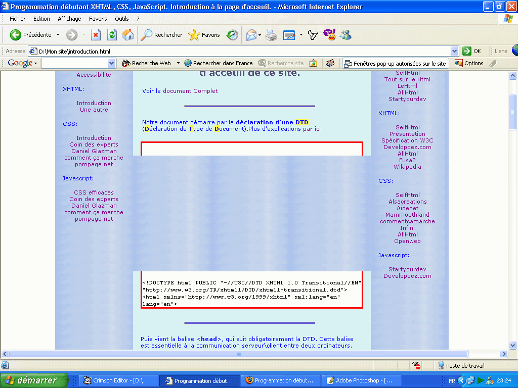Expand the Précédente history arrow
This screenshot has width=518, height=388.
pyautogui.click(x=58, y=35)
